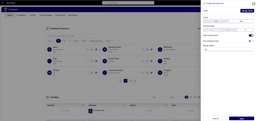Set the layout to List

(216, 21)
